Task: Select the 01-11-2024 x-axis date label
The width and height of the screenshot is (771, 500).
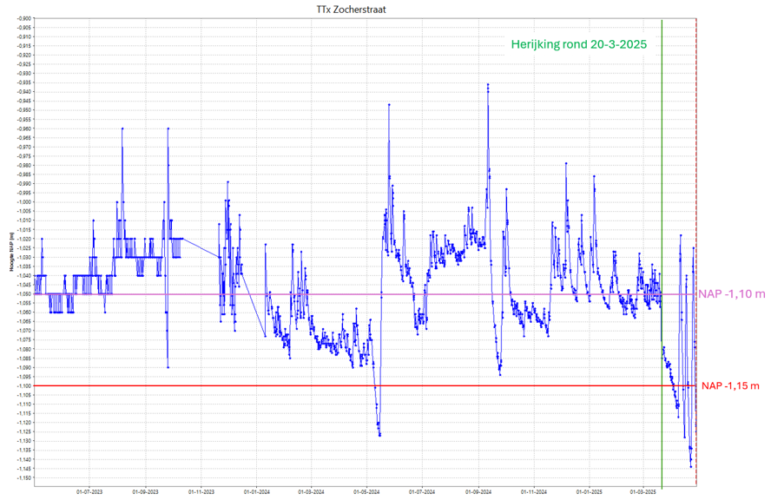Action: [533, 492]
